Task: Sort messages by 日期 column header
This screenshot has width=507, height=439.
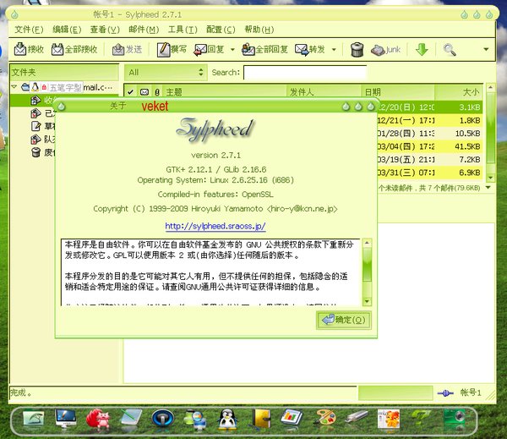Action: [397, 92]
